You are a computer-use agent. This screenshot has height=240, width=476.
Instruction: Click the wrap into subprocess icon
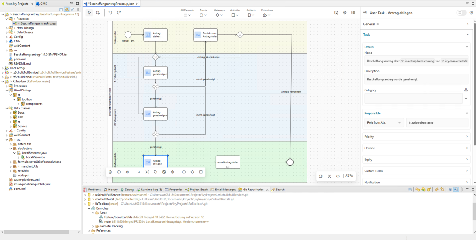(x=147, y=172)
